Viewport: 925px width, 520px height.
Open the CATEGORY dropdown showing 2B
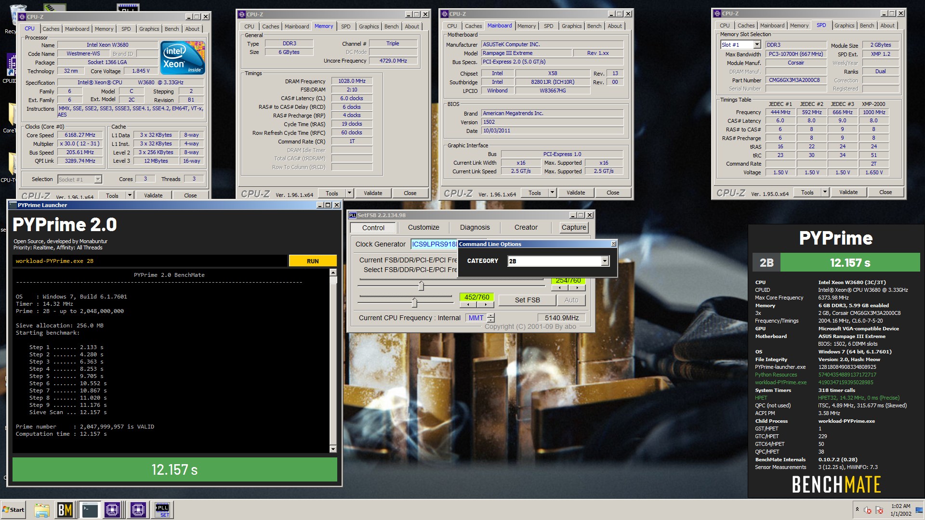click(605, 261)
